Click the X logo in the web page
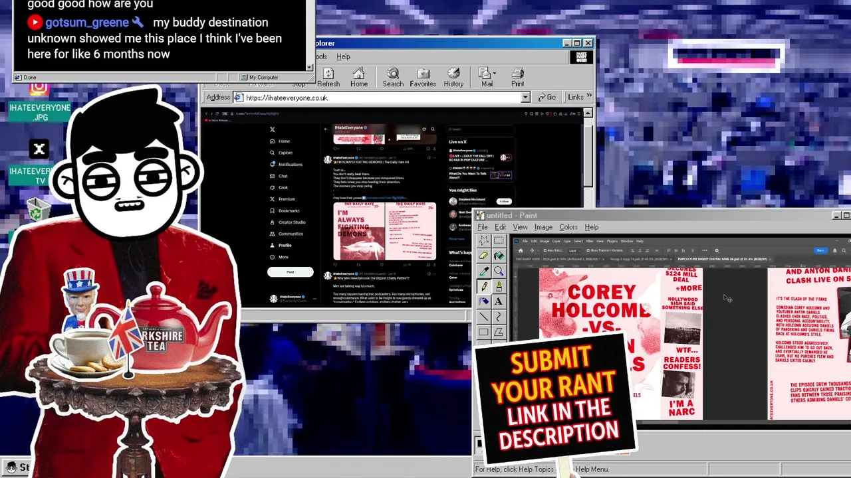The width and height of the screenshot is (851, 478). click(272, 129)
